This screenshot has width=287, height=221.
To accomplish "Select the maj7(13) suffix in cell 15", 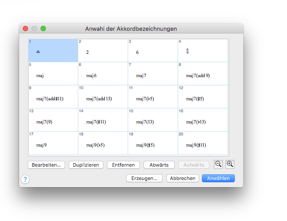I will (x=153, y=120).
